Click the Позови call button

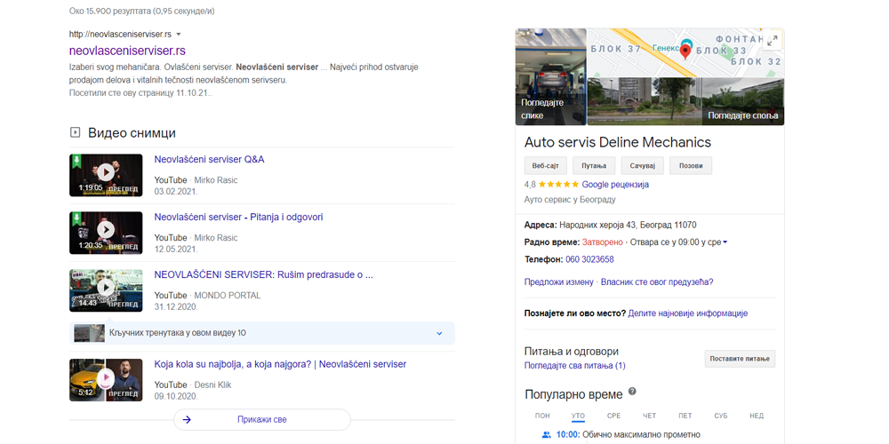pos(691,166)
